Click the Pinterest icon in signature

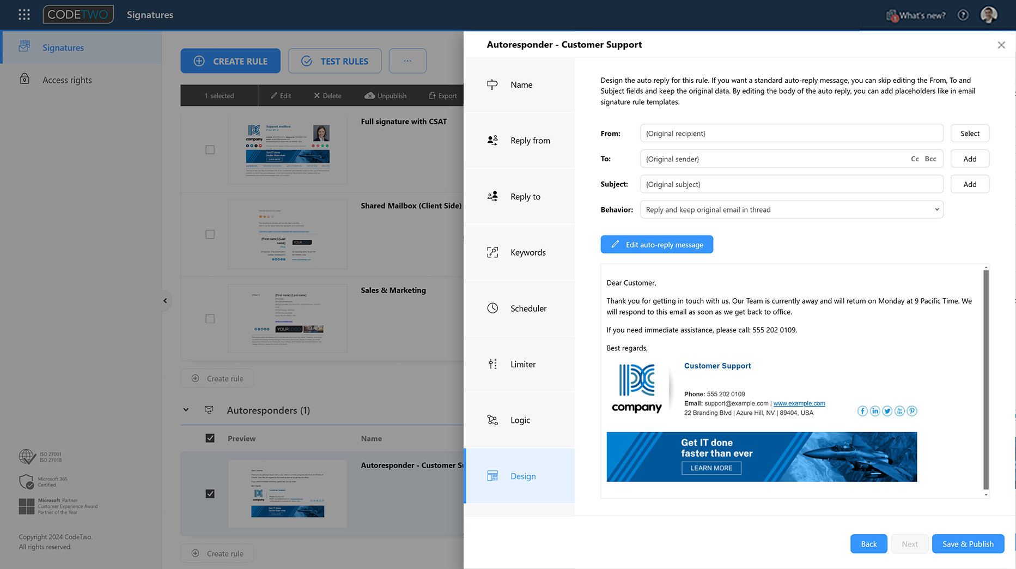tap(912, 411)
